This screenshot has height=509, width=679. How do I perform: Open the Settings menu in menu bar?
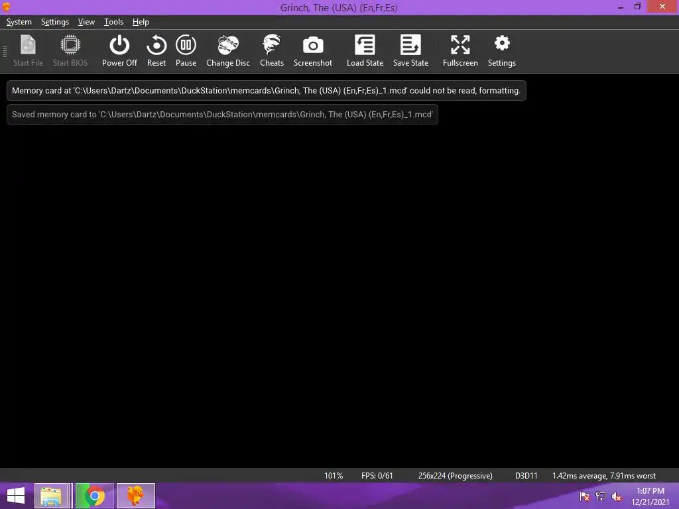(x=55, y=22)
